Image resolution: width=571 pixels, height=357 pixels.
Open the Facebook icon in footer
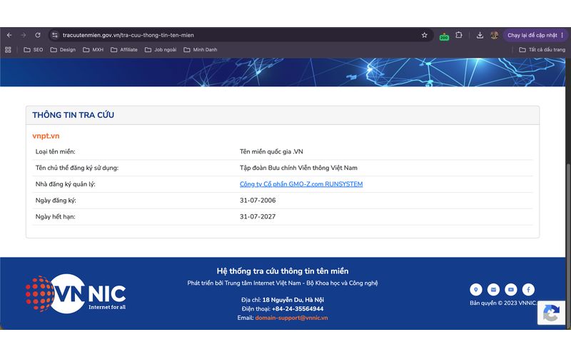528,290
